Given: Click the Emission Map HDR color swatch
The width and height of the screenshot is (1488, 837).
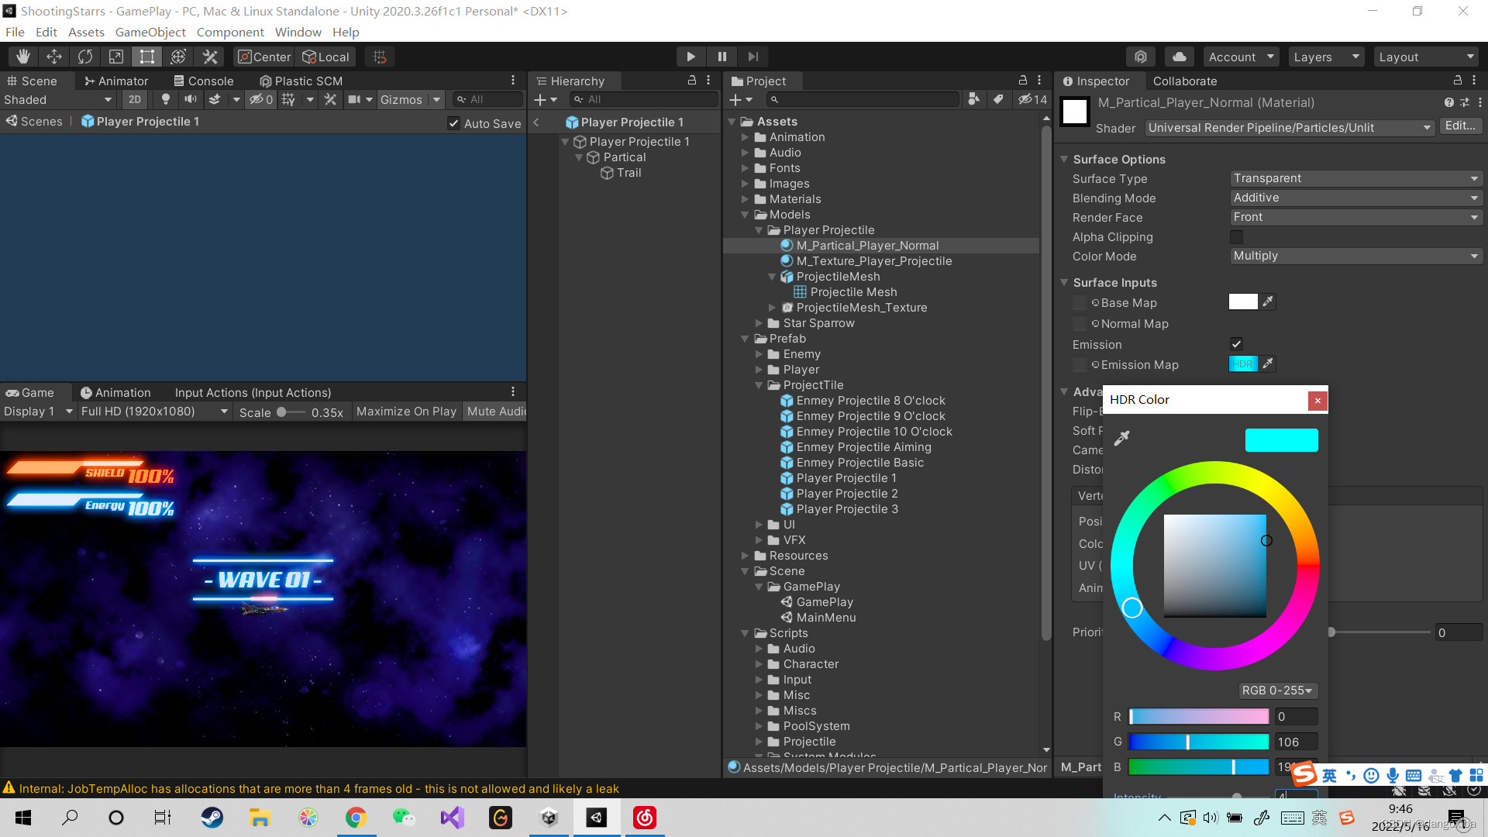Looking at the screenshot, I should (1243, 364).
